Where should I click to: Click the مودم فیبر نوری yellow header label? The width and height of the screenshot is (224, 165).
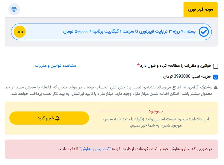[x=201, y=9]
